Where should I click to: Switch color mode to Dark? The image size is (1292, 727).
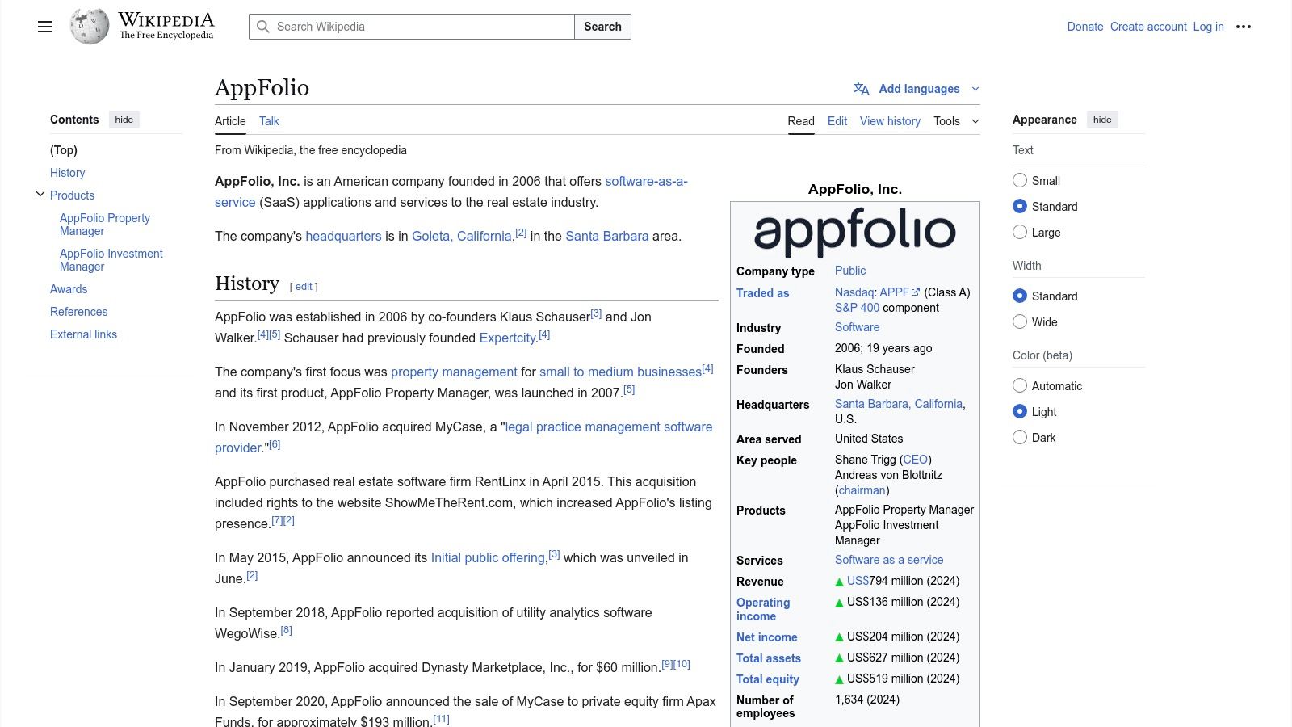pos(1020,437)
